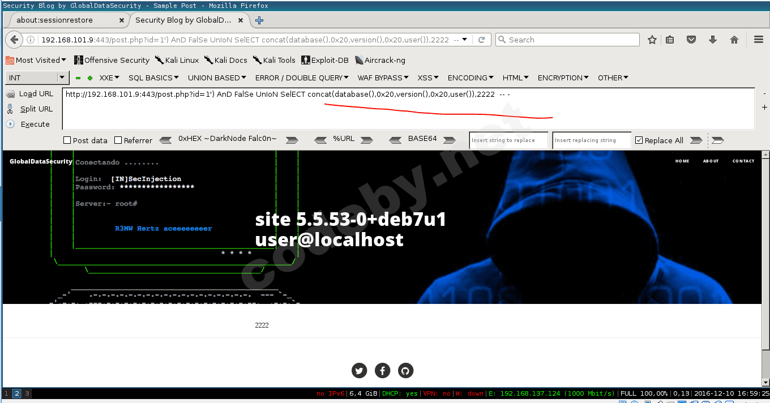Click the search magnifier icon
This screenshot has height=403, width=770.
502,40
